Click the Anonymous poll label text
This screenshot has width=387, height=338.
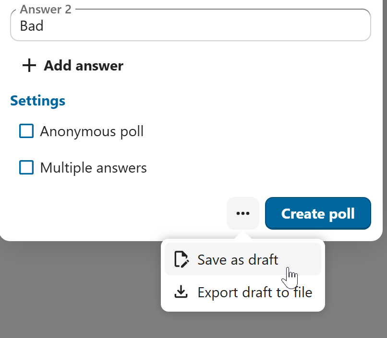(92, 131)
